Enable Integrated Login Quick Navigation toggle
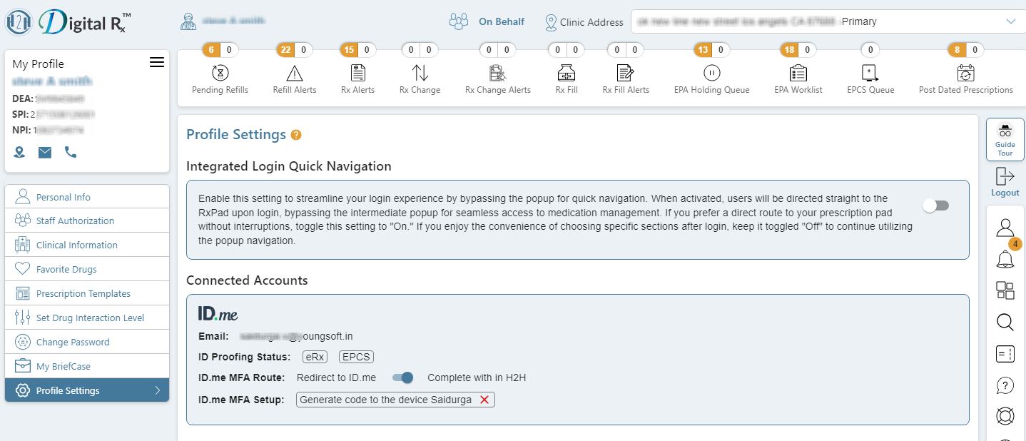 click(935, 206)
